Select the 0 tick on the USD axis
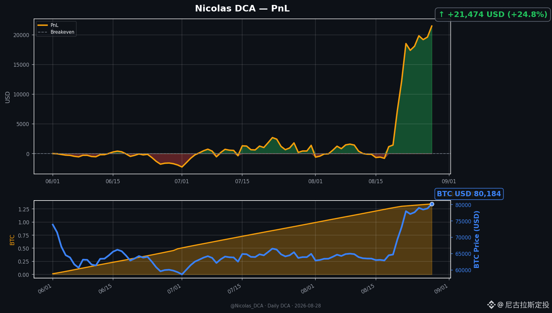The image size is (552, 313). pos(28,154)
